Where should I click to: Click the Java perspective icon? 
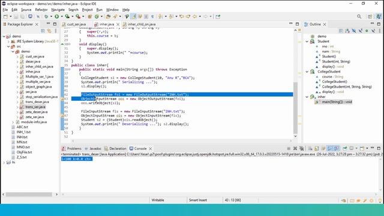click(x=379, y=16)
